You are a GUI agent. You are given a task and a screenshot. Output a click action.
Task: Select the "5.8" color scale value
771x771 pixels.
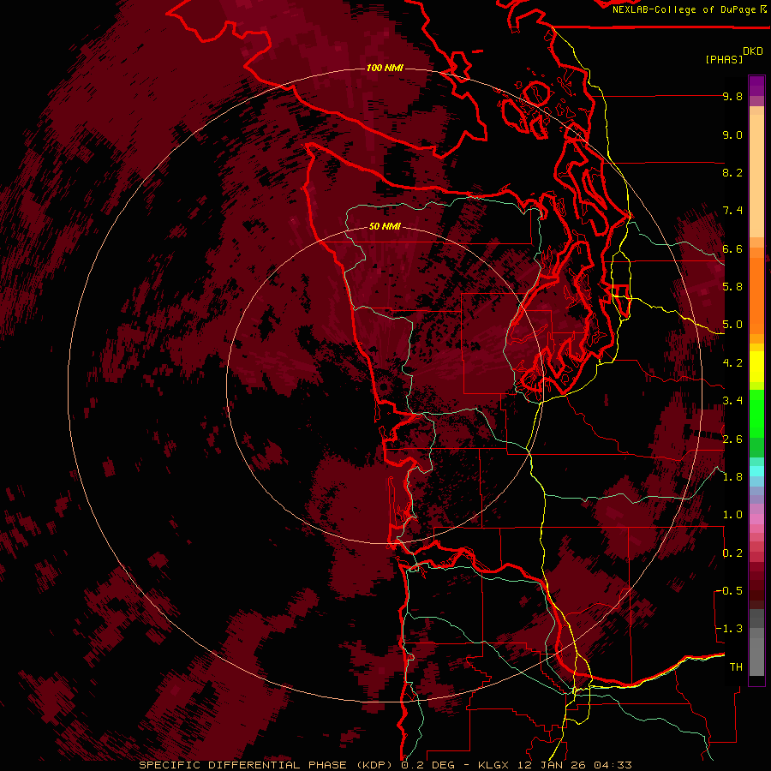pos(732,287)
